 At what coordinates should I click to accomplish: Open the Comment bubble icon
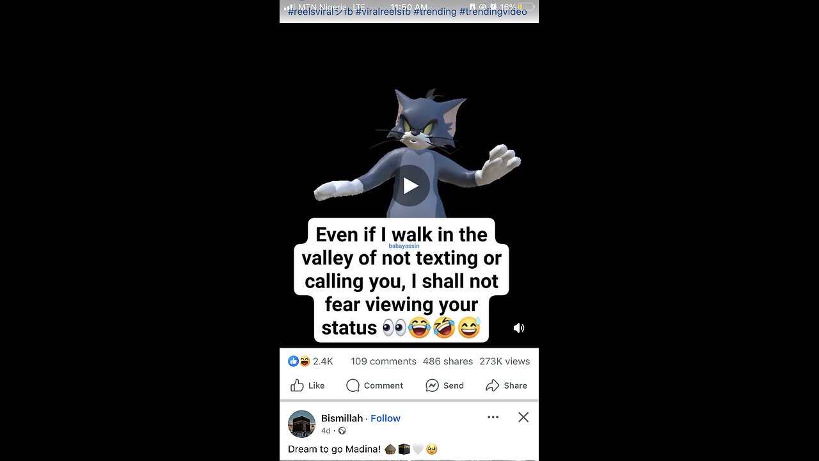pyautogui.click(x=353, y=385)
